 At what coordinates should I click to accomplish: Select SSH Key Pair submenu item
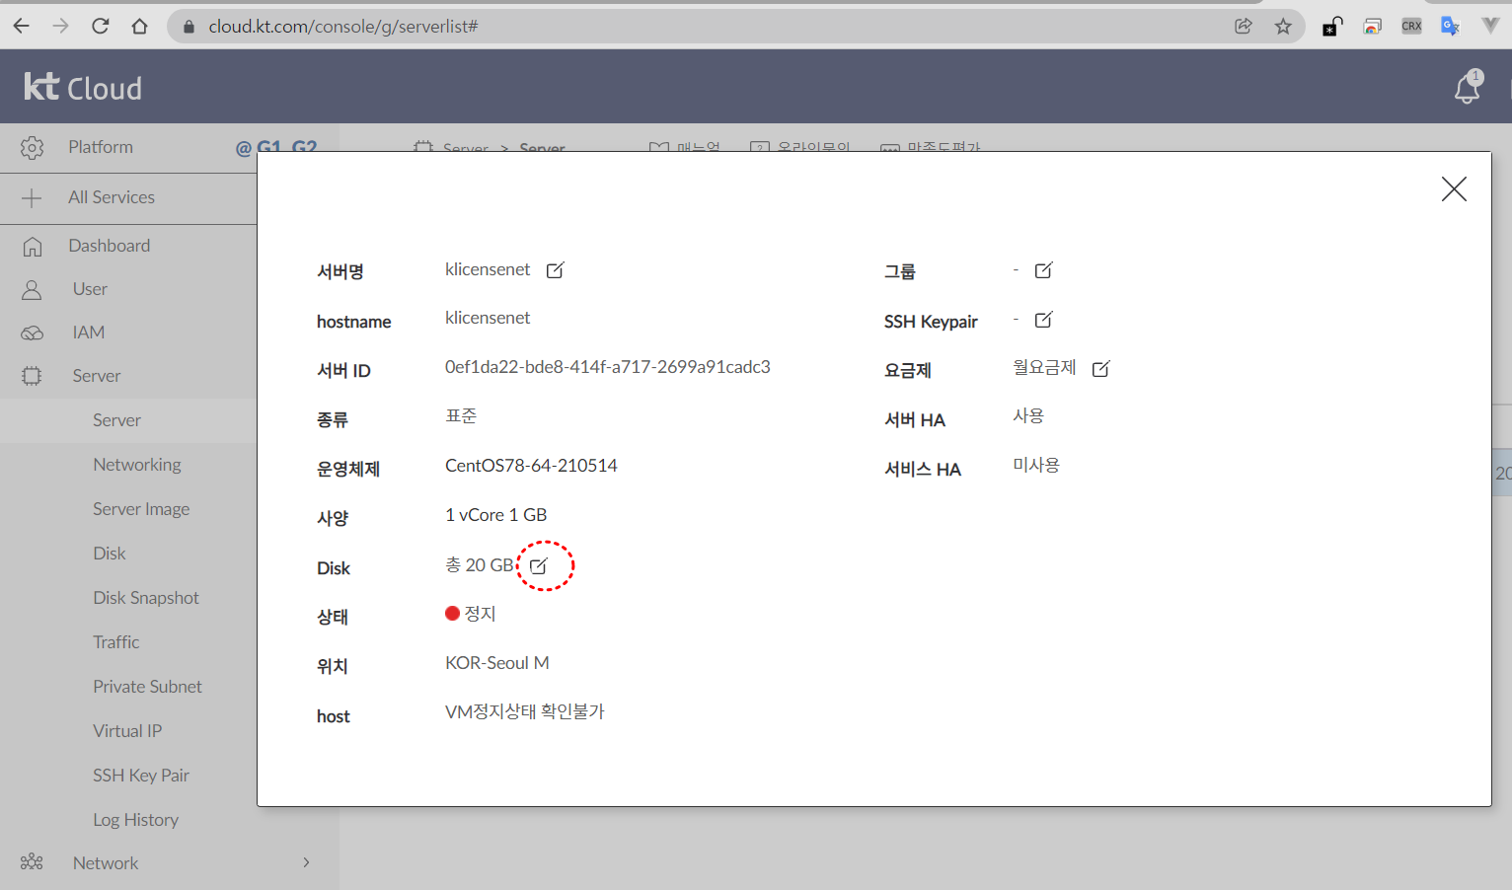[141, 776]
